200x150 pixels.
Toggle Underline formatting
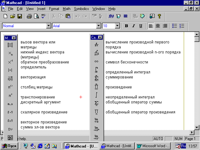point(141,26)
